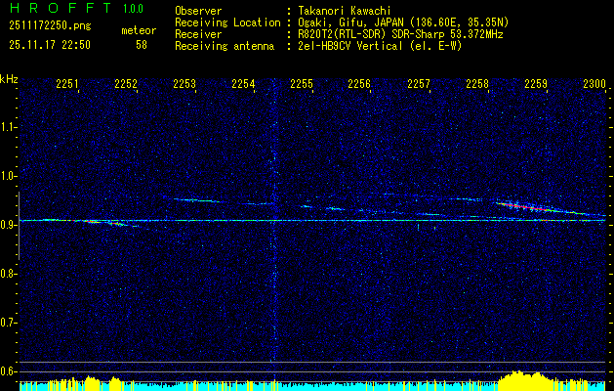614x391 pixels.
Task: Click the 2254 time marker
Action: pyautogui.click(x=243, y=83)
